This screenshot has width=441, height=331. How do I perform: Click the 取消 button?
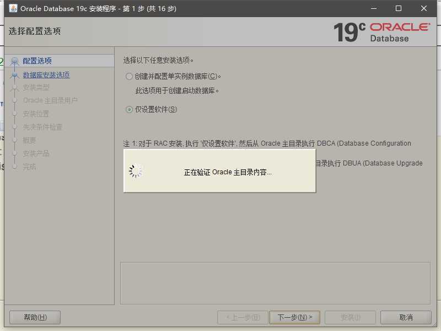(x=406, y=318)
